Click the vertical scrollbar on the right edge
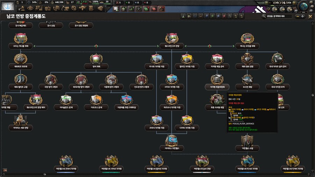This screenshot has height=177, width=315. click(x=312, y=94)
